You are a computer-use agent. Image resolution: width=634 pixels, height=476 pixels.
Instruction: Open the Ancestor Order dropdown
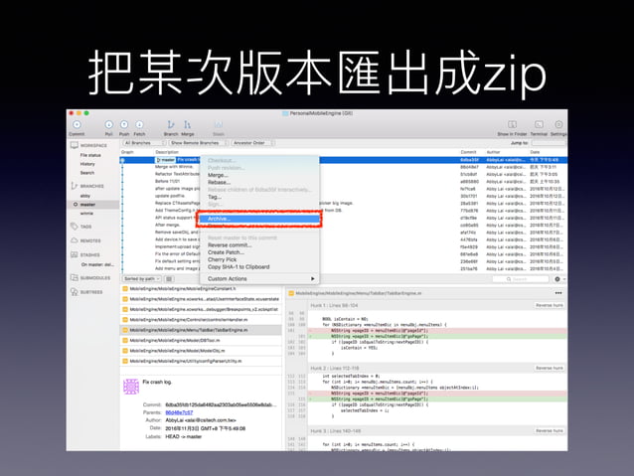tap(252, 143)
